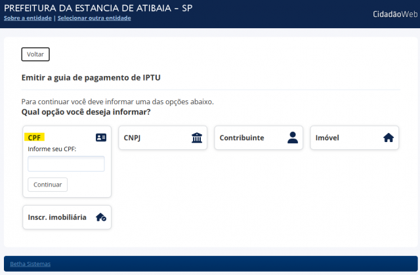420x275 pixels.
Task: Click the highlighted CPF option title
Action: tap(35, 137)
